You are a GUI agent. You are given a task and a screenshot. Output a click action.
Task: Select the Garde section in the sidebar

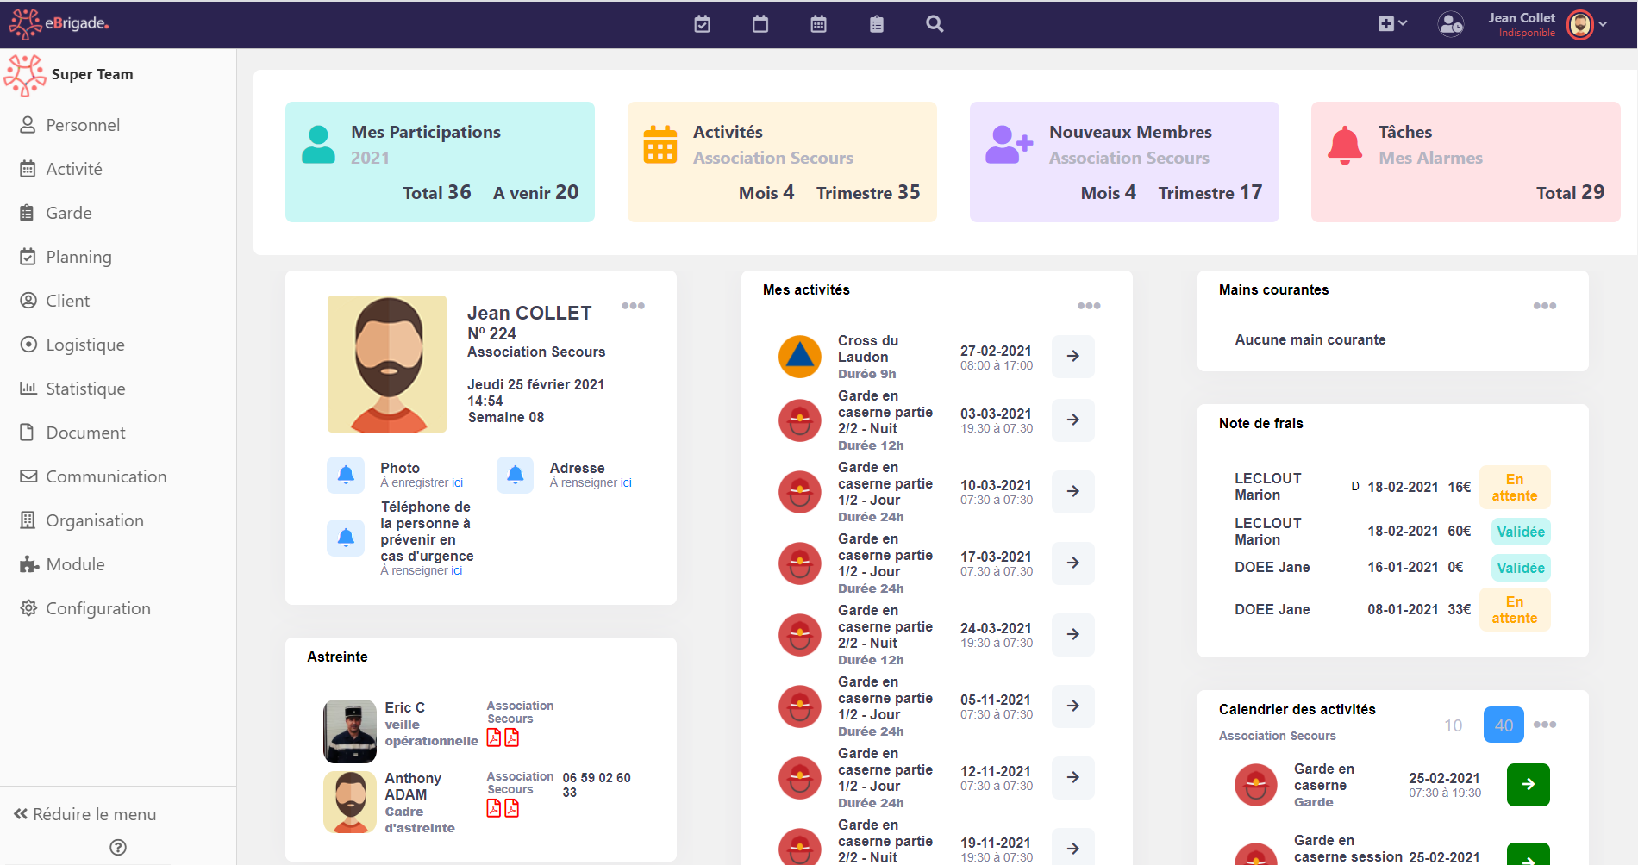pyautogui.click(x=69, y=212)
